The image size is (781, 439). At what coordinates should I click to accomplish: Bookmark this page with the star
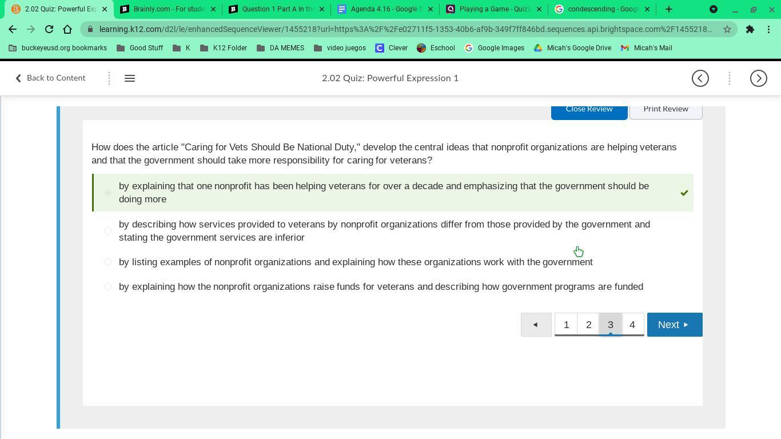pyautogui.click(x=727, y=29)
